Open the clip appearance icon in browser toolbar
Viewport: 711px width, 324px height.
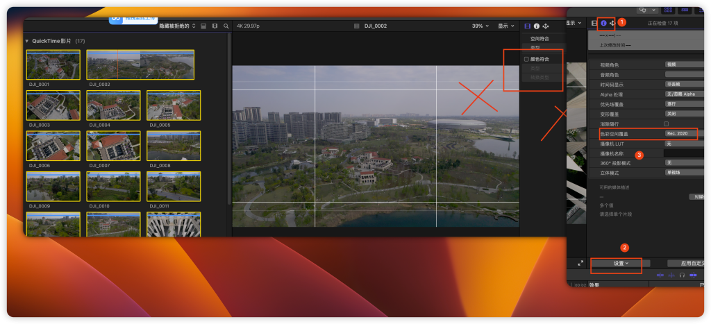(203, 26)
